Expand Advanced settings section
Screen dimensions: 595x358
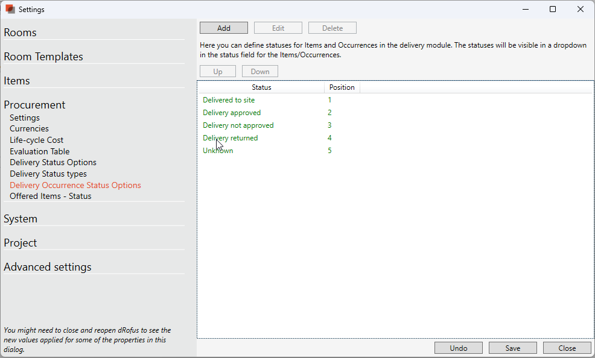tap(48, 267)
